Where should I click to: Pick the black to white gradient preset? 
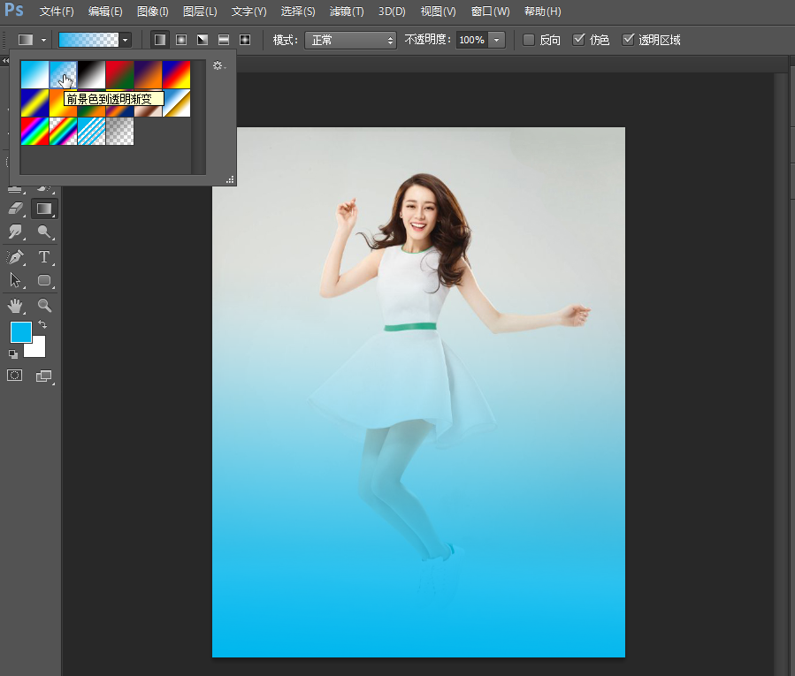click(x=91, y=74)
